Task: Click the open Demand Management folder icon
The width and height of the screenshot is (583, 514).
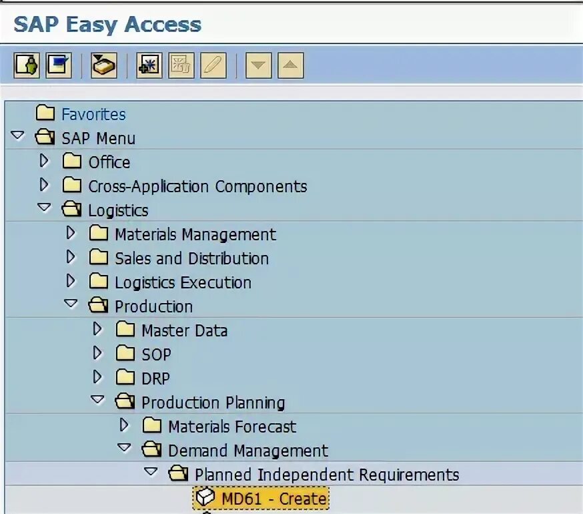Action: 152,449
